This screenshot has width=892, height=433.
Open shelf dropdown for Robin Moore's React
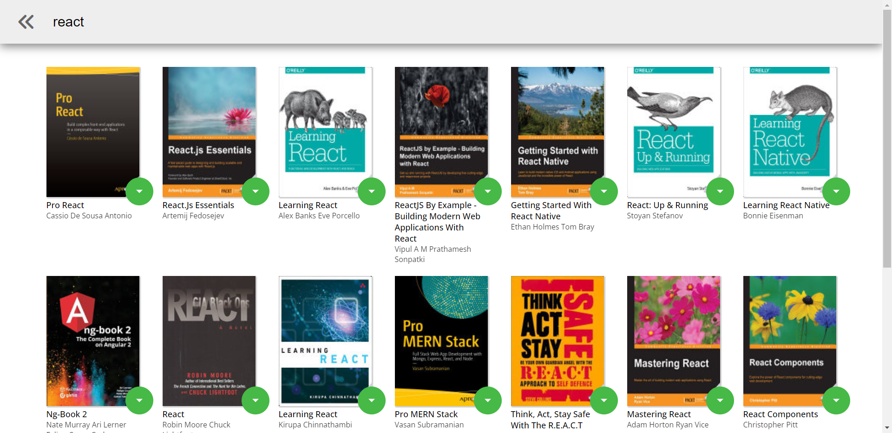(256, 400)
